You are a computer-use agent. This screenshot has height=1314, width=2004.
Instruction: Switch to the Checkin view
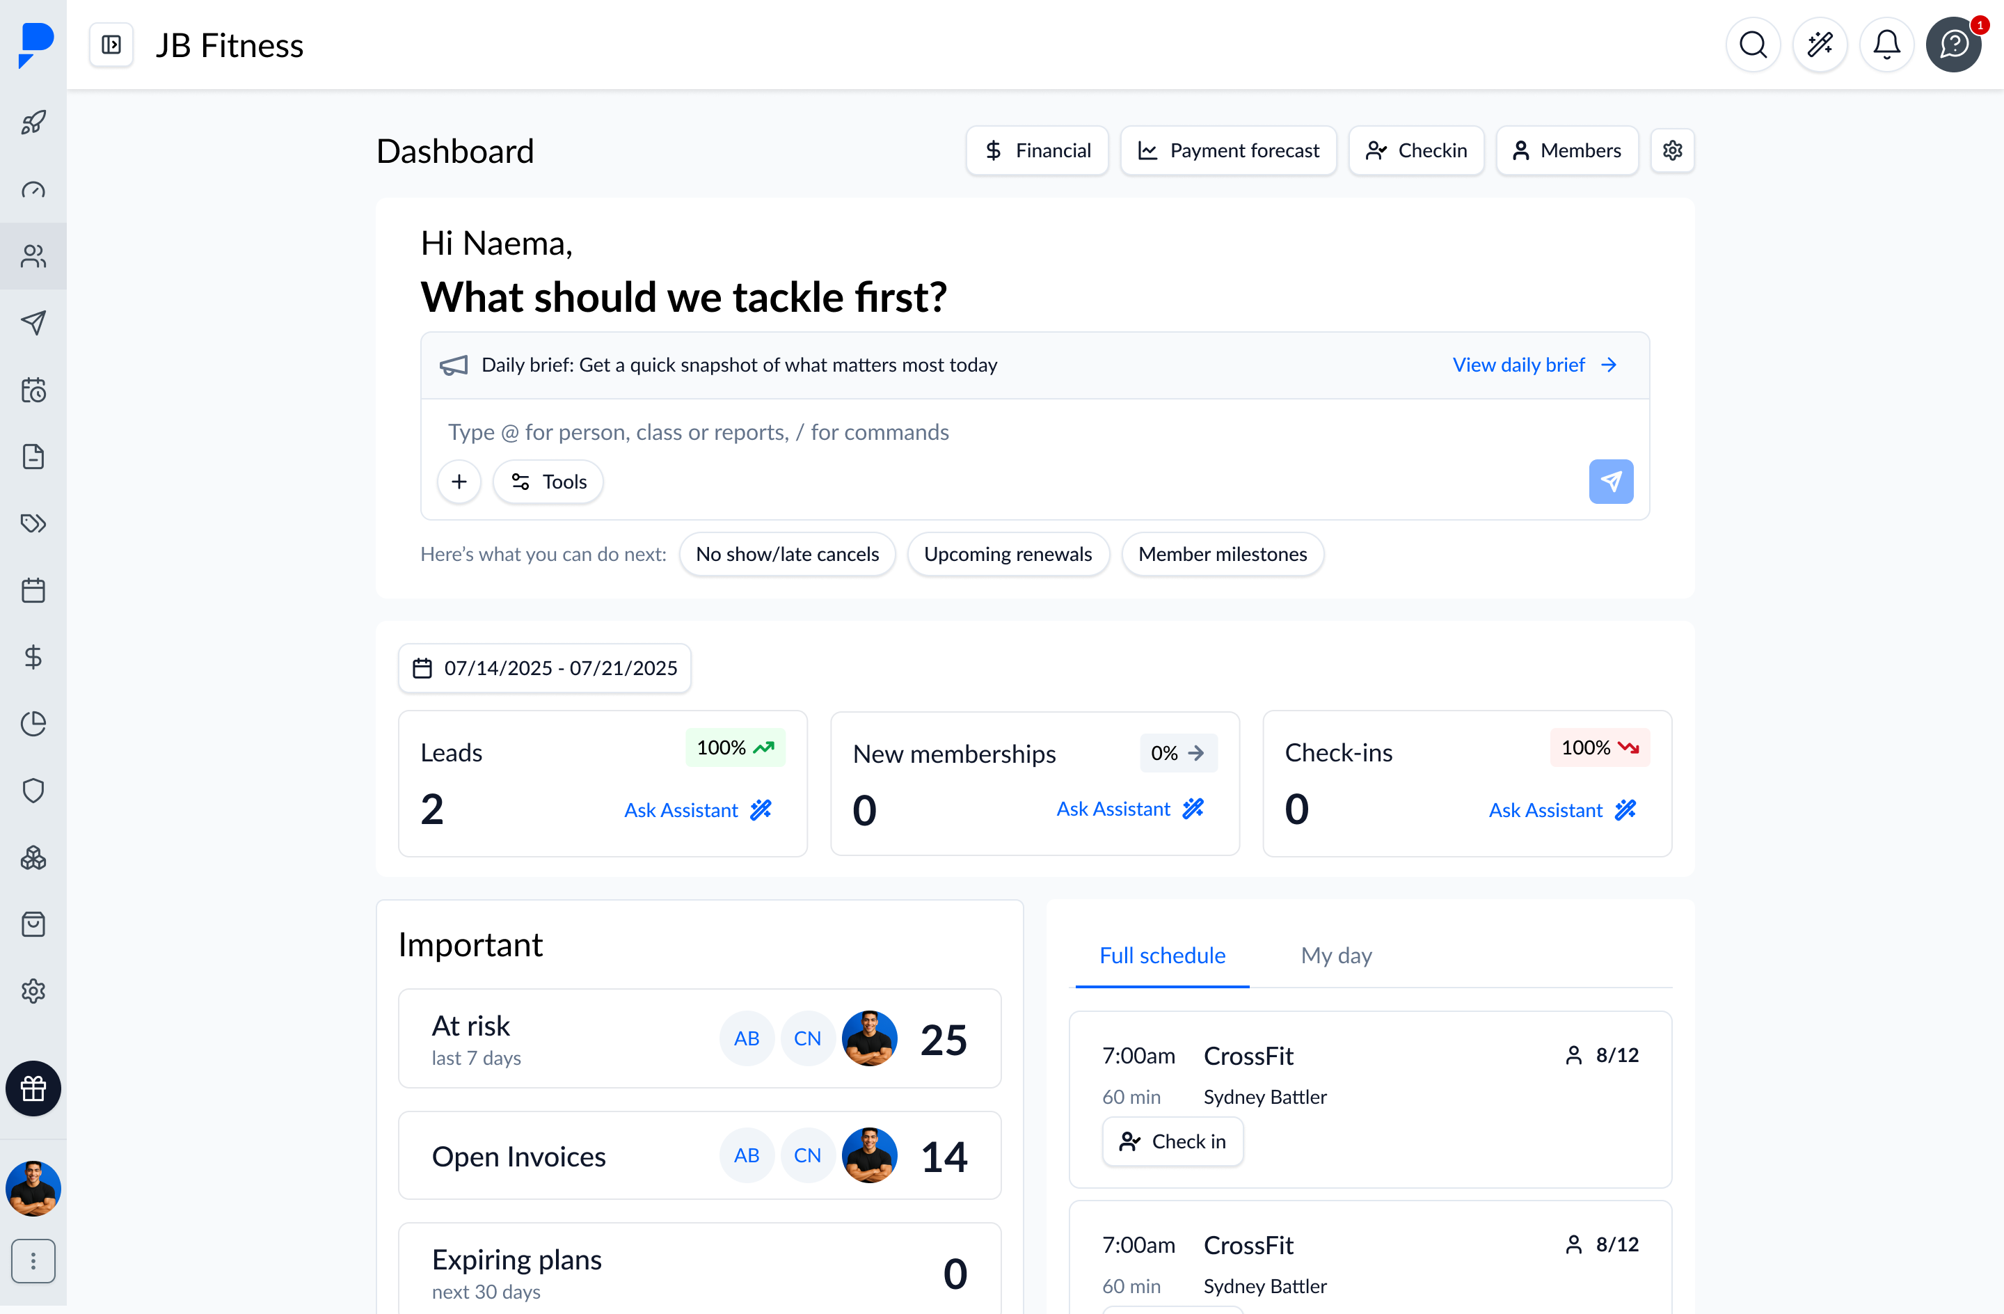1416,151
